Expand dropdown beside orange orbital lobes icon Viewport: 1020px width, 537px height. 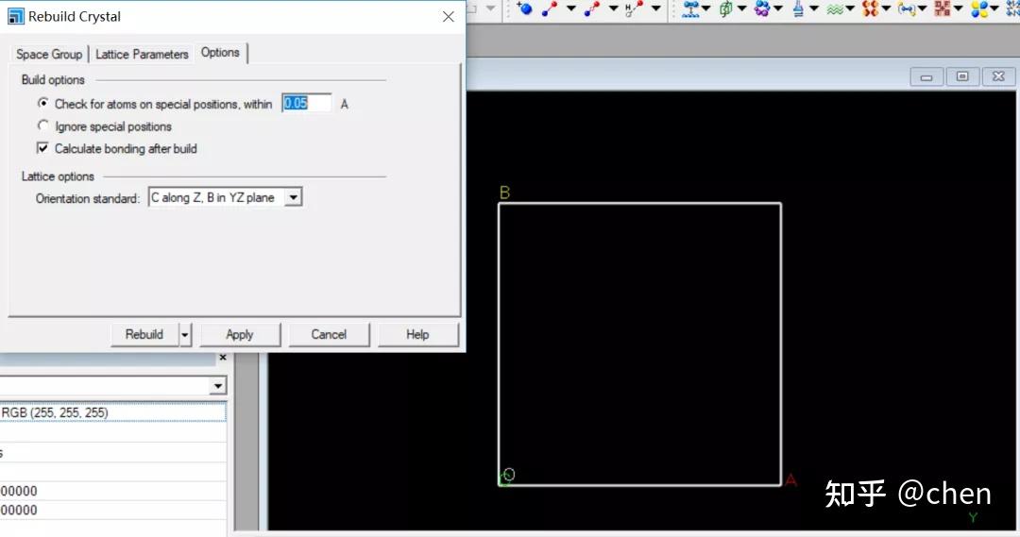[886, 8]
